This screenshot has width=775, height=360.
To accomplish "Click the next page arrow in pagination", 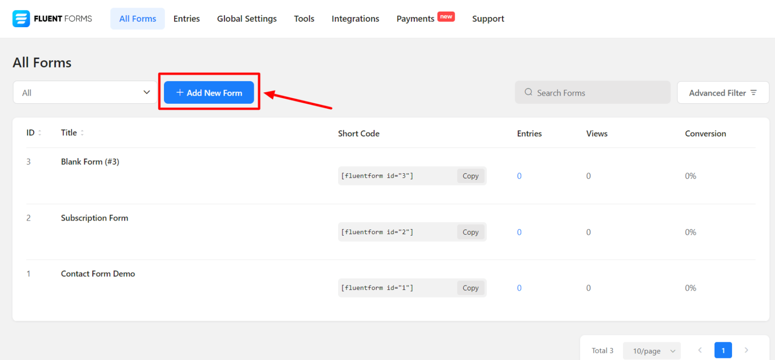I will [x=746, y=350].
